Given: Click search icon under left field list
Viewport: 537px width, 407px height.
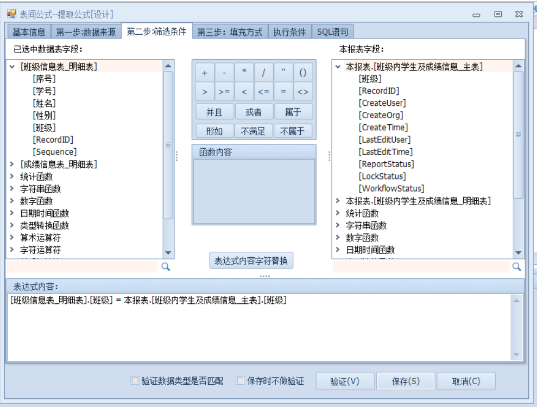Looking at the screenshot, I should [x=166, y=266].
